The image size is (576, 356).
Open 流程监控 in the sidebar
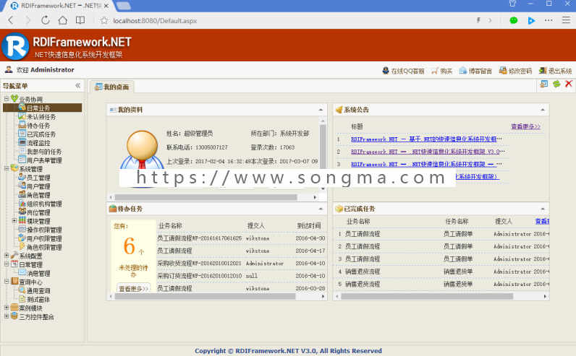coord(38,143)
